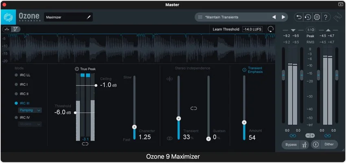
Task: Select IRC II mode
Action: click(22, 94)
